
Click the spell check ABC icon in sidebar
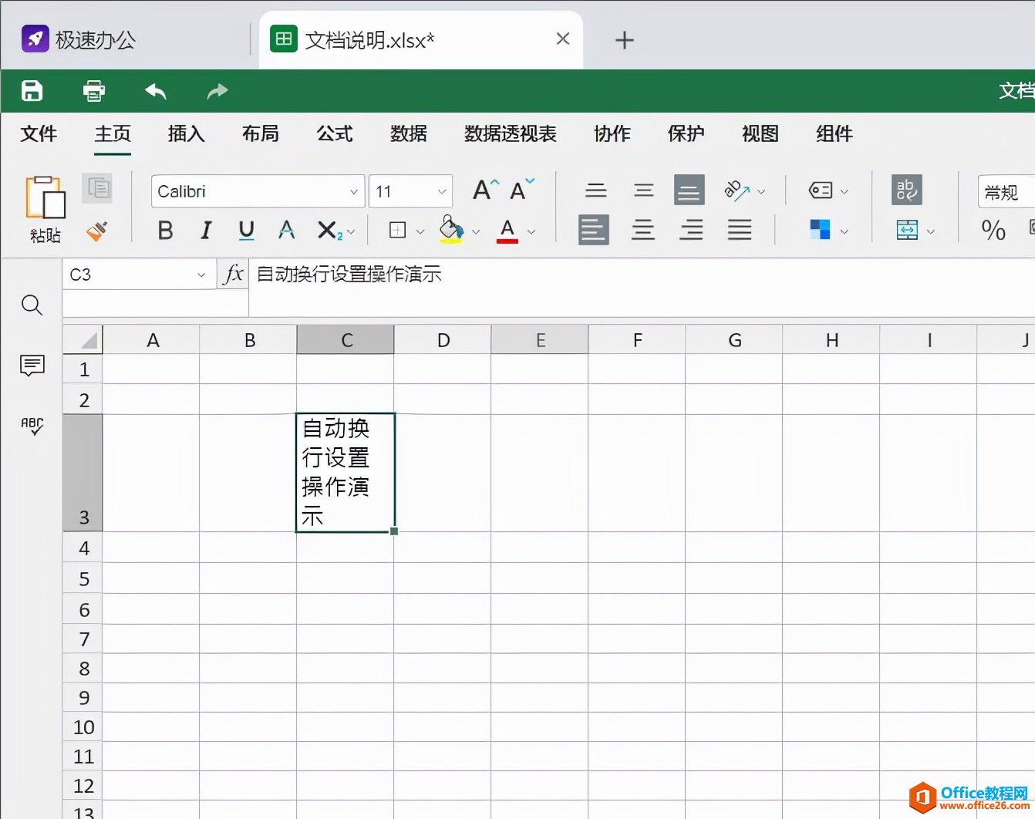point(32,426)
